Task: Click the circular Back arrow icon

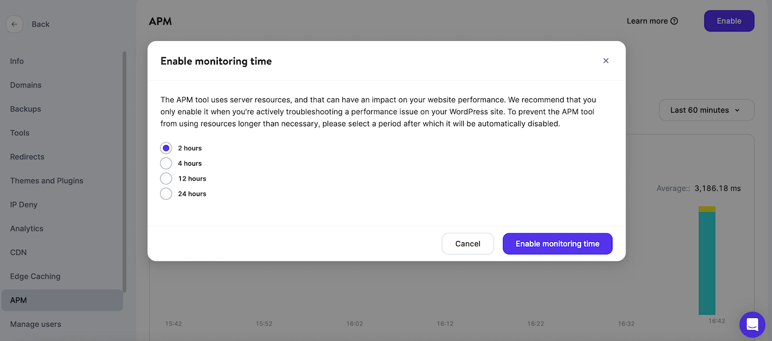Action: pyautogui.click(x=14, y=24)
